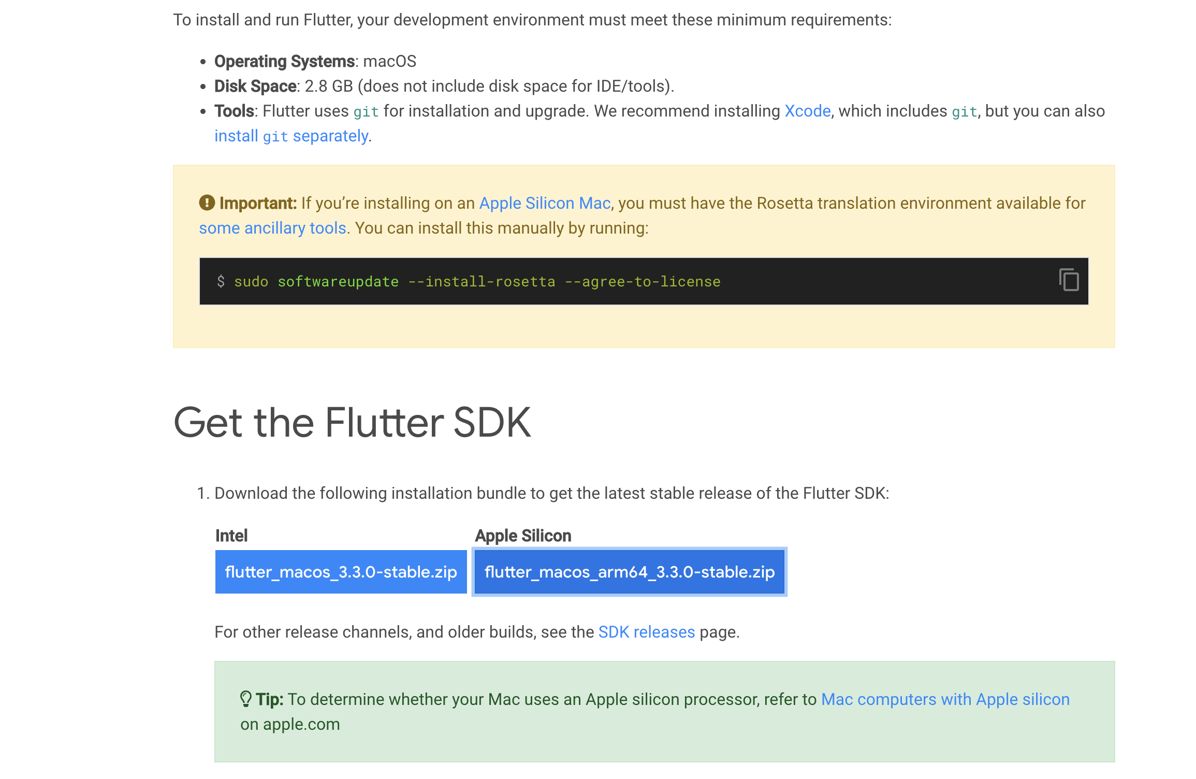The height and width of the screenshot is (779, 1196).
Task: Click the '--agree-to-license' flag text
Action: (x=642, y=282)
